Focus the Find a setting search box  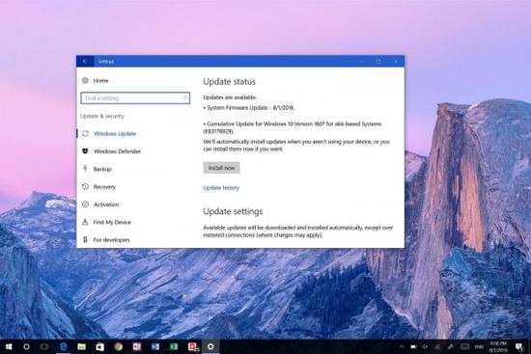click(135, 98)
